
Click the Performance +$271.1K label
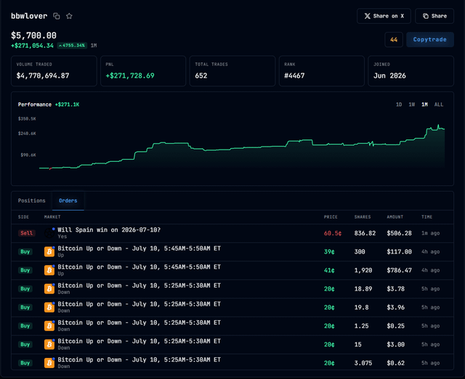pyautogui.click(x=49, y=105)
